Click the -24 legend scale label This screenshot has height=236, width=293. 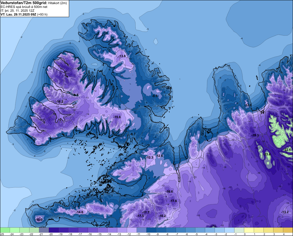(x=12, y=234)
